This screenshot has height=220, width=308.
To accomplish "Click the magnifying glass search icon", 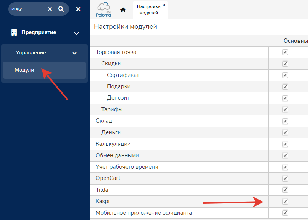I will coord(61,9).
